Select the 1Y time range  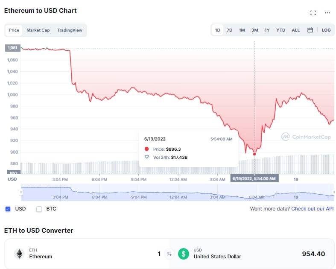tap(267, 30)
